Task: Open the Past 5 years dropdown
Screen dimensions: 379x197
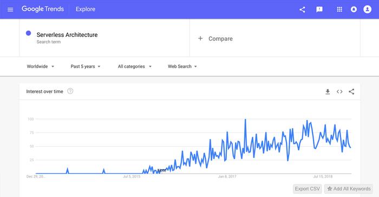Action: coord(86,67)
